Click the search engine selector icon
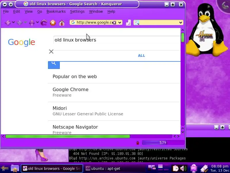This screenshot has height=173, width=230. [137, 22]
